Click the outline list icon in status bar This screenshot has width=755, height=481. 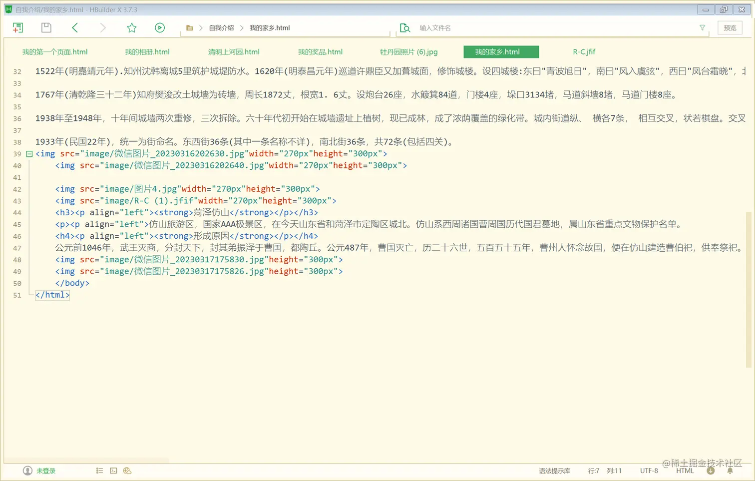pos(100,471)
